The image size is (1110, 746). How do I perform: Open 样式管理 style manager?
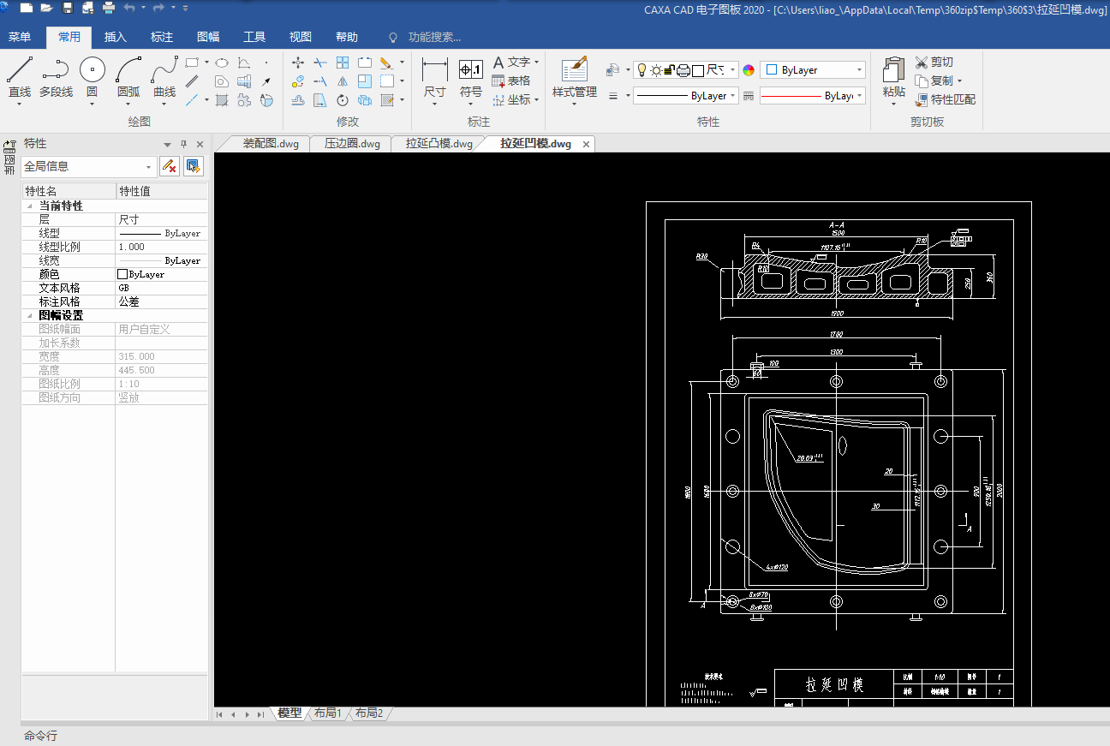coord(574,70)
